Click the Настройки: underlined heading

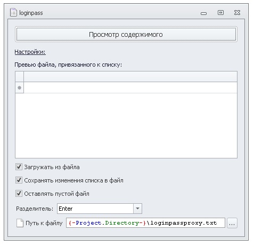coord(30,52)
